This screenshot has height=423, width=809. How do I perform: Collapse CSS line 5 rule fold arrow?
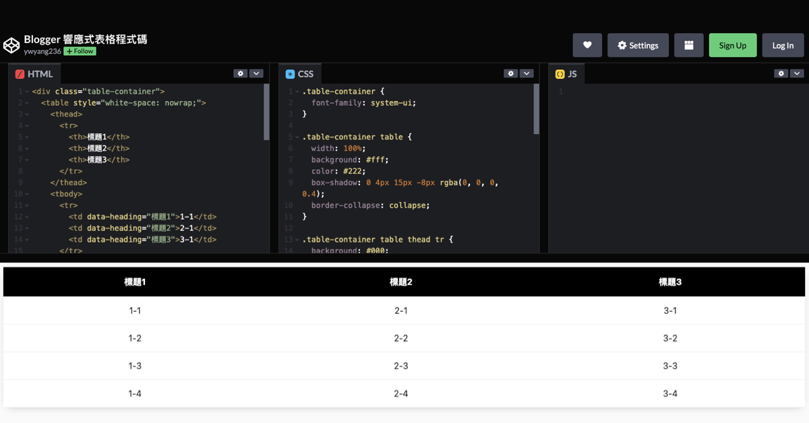click(x=297, y=137)
